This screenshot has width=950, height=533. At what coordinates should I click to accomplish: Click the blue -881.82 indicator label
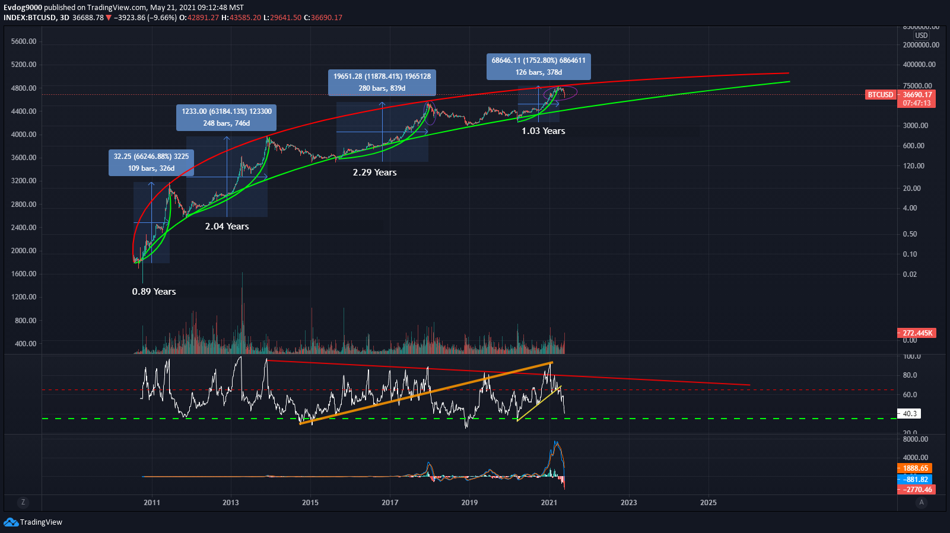click(x=915, y=480)
